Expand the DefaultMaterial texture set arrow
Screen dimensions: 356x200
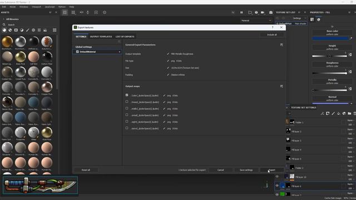coord(120,52)
